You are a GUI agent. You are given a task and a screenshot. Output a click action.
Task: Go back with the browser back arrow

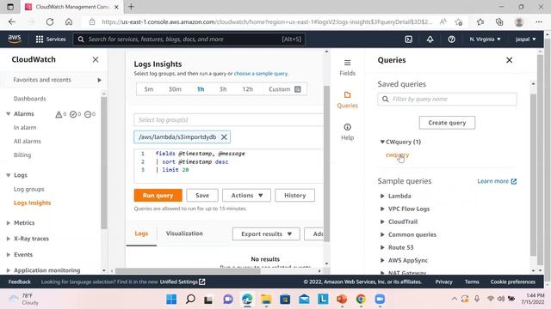pyautogui.click(x=12, y=21)
